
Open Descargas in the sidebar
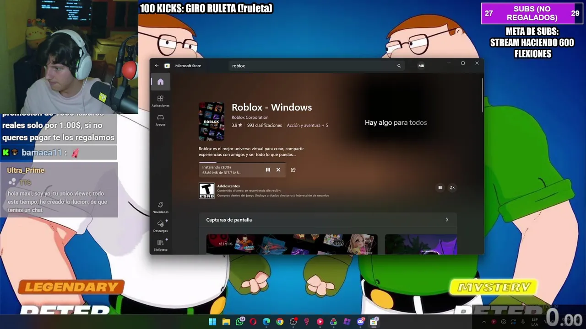pos(160,226)
